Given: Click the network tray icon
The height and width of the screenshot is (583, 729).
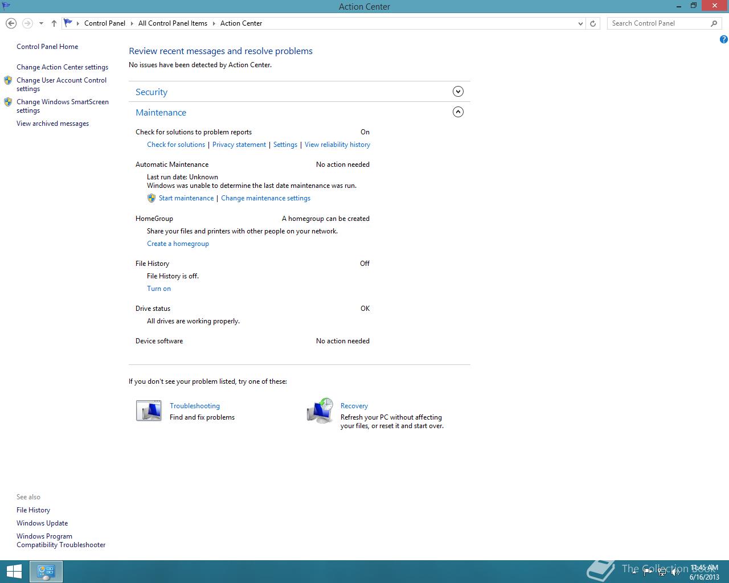Looking at the screenshot, I should click(661, 572).
